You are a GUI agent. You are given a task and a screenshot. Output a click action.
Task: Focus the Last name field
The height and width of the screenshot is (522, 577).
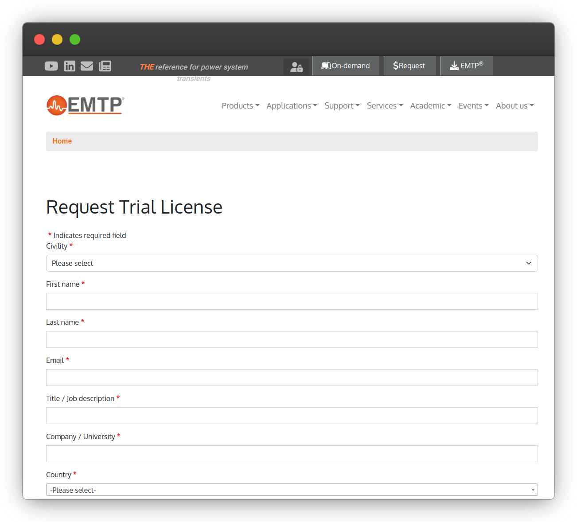[292, 339]
